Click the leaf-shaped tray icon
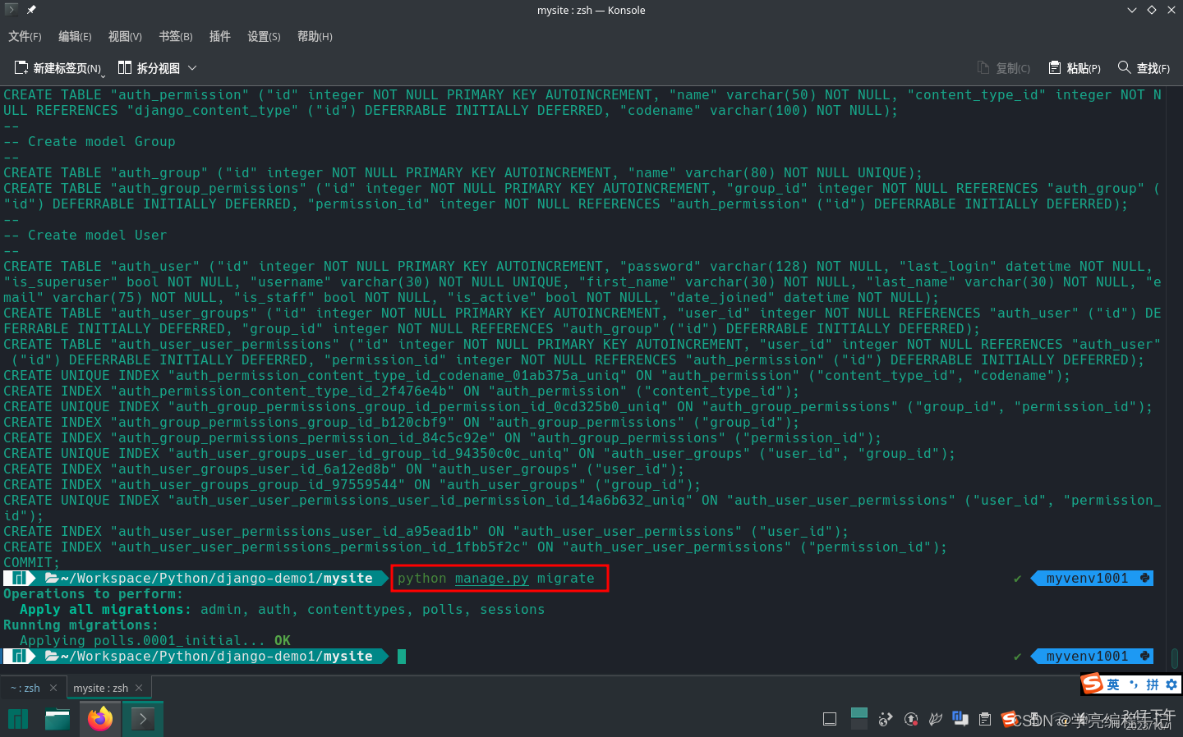 coord(936,720)
